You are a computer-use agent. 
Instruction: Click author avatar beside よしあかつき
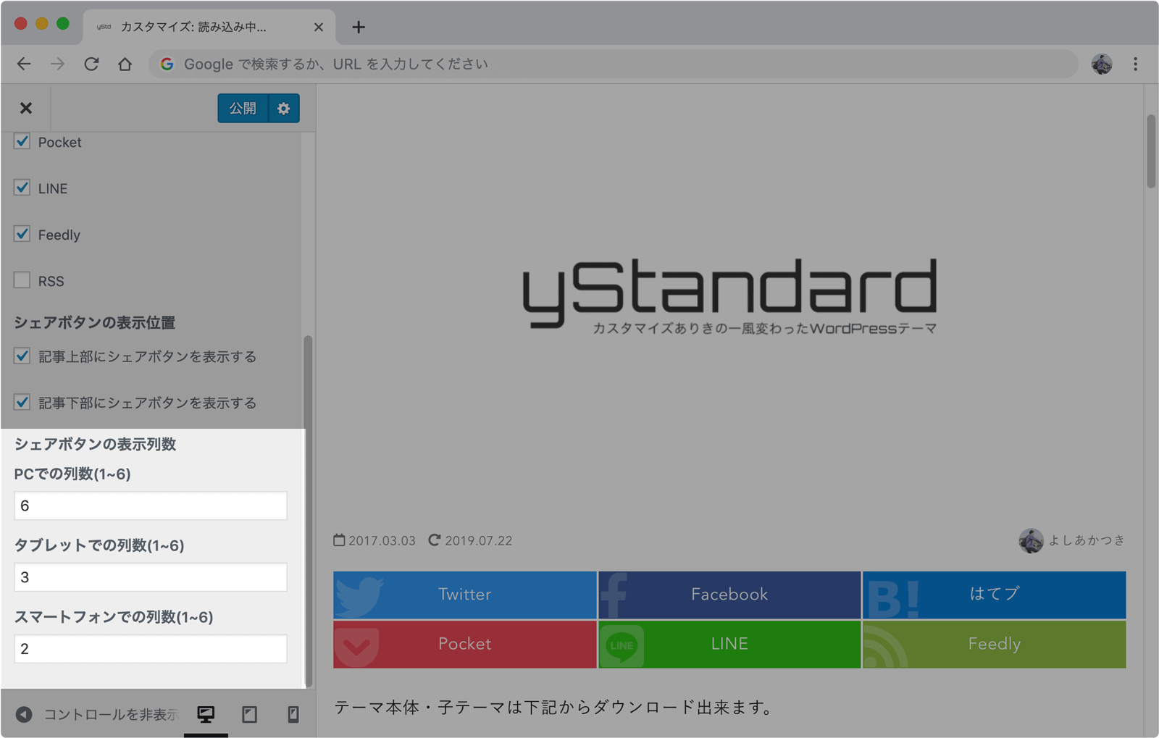(1031, 540)
